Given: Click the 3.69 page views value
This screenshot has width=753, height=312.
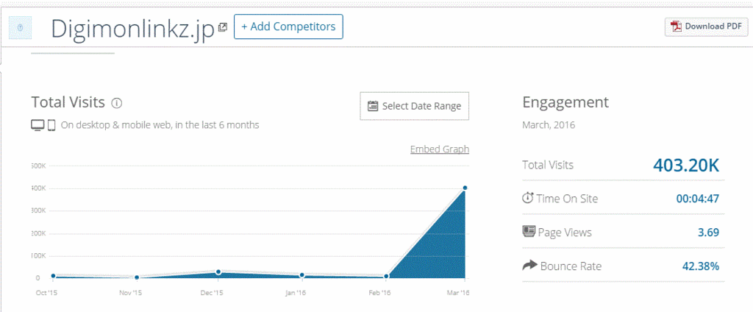Looking at the screenshot, I should click(x=708, y=233).
